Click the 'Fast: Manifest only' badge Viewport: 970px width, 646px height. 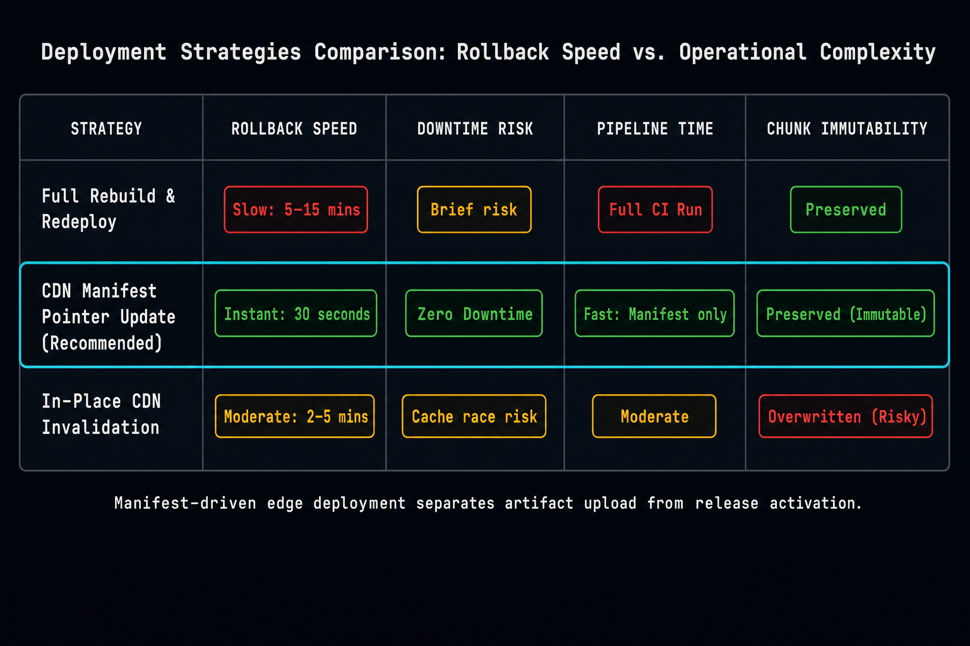point(655,314)
